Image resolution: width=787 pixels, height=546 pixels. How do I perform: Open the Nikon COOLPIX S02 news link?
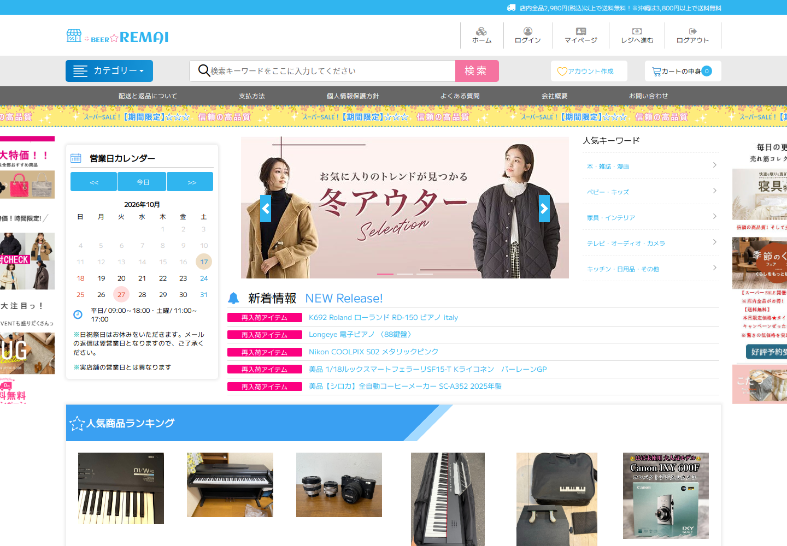pyautogui.click(x=374, y=352)
